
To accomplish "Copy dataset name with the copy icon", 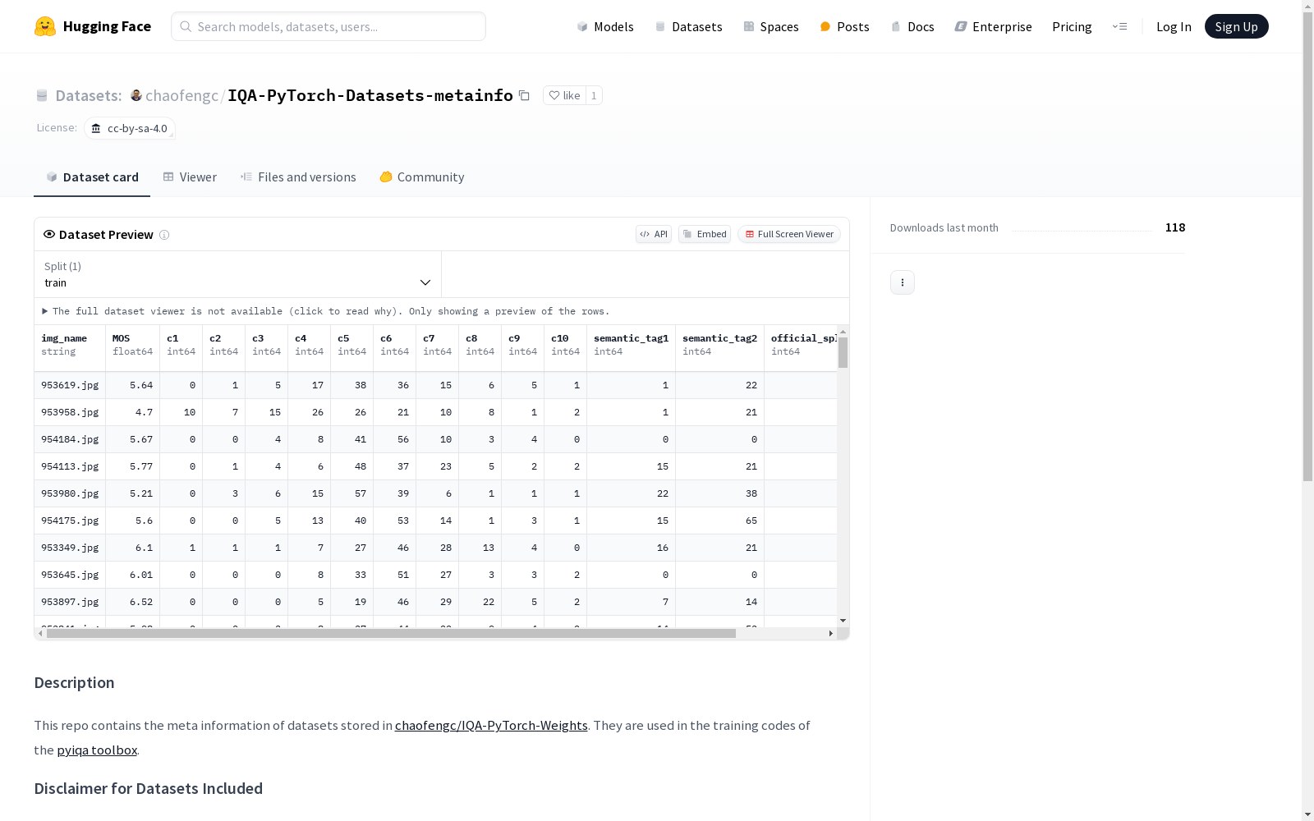I will (524, 95).
